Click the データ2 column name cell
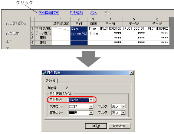This screenshot has height=134, width=174. pyautogui.click(x=134, y=24)
